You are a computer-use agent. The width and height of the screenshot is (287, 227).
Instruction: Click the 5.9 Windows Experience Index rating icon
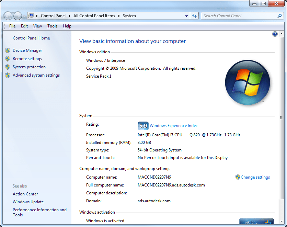tap(143, 125)
